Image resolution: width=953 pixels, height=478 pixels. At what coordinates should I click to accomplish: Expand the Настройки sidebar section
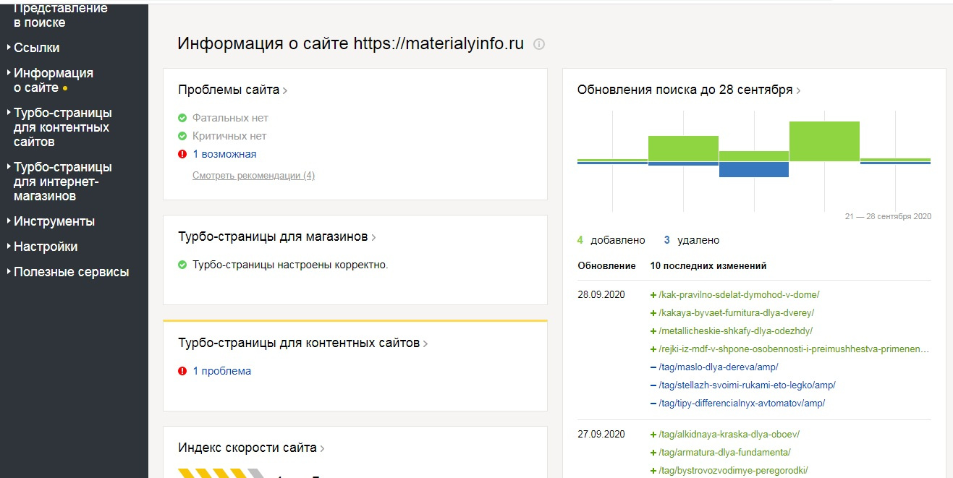pyautogui.click(x=45, y=247)
